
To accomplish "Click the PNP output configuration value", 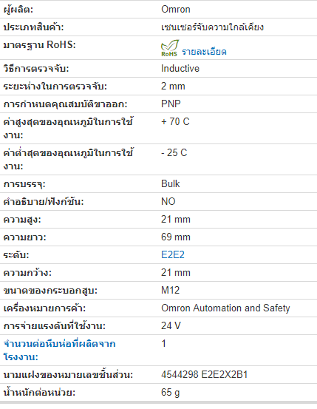I will pos(171,104).
